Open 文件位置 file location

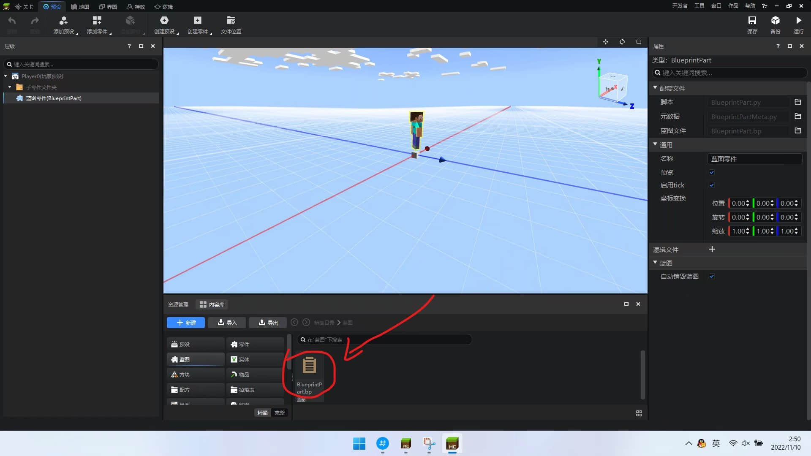click(231, 25)
